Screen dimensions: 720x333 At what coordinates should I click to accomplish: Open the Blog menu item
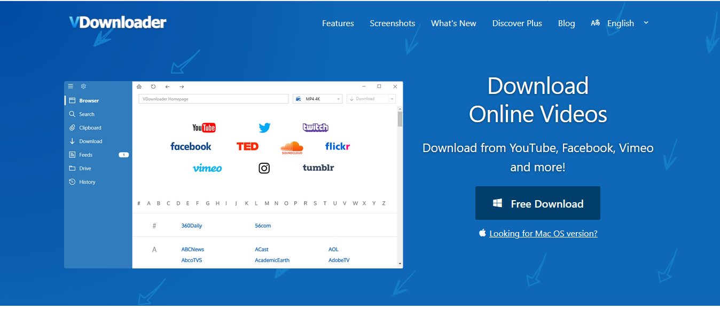coord(567,23)
